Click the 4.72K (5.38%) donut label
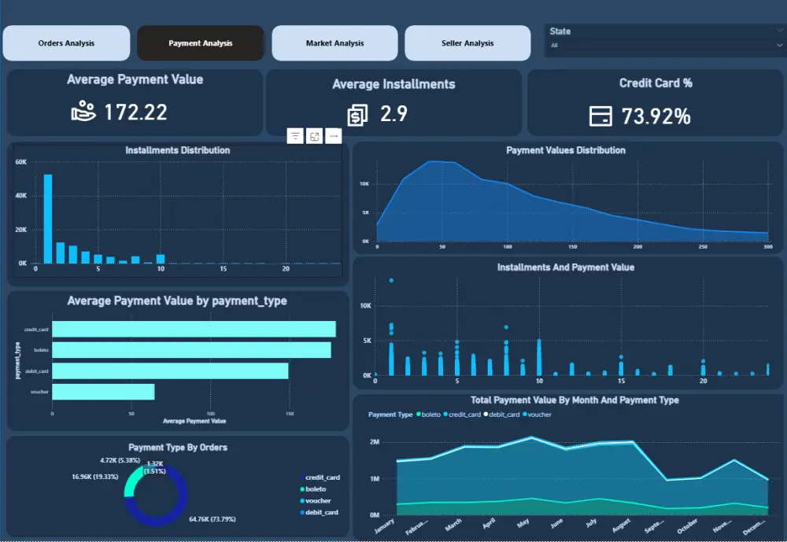This screenshot has width=787, height=542. 120,460
